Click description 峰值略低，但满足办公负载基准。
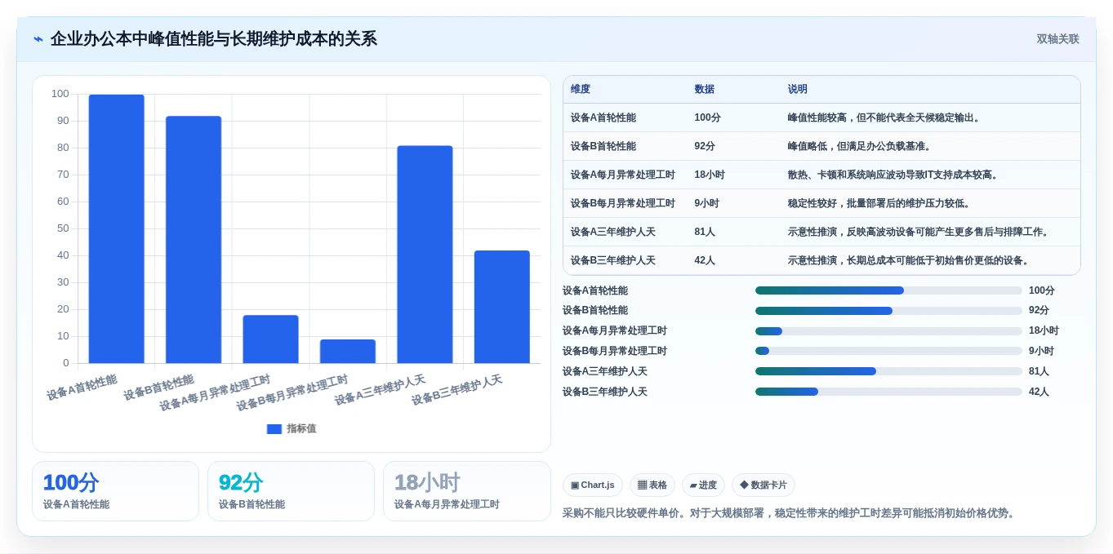Viewport: 1113px width, 554px height. (x=861, y=146)
